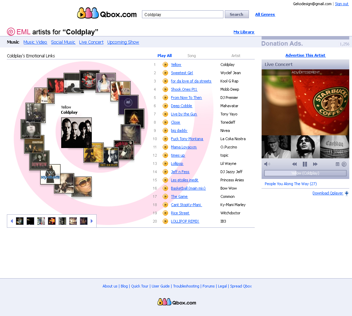The height and width of the screenshot is (316, 352).
Task: Play Mama Lovaoxm using orange play icon
Action: pos(165,147)
